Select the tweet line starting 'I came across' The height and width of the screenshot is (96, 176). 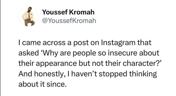point(85,43)
